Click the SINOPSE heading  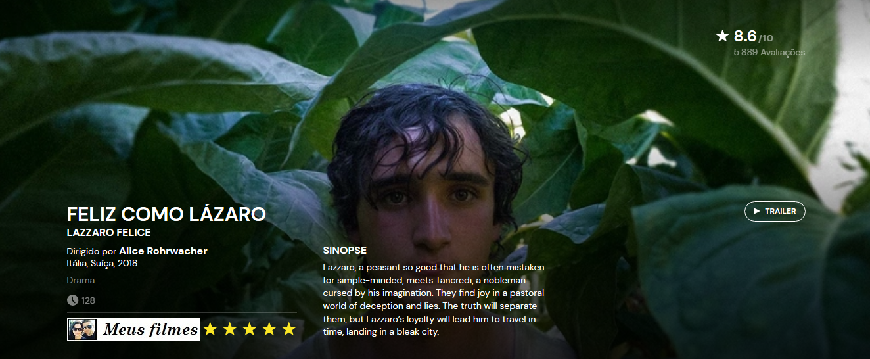(x=345, y=251)
